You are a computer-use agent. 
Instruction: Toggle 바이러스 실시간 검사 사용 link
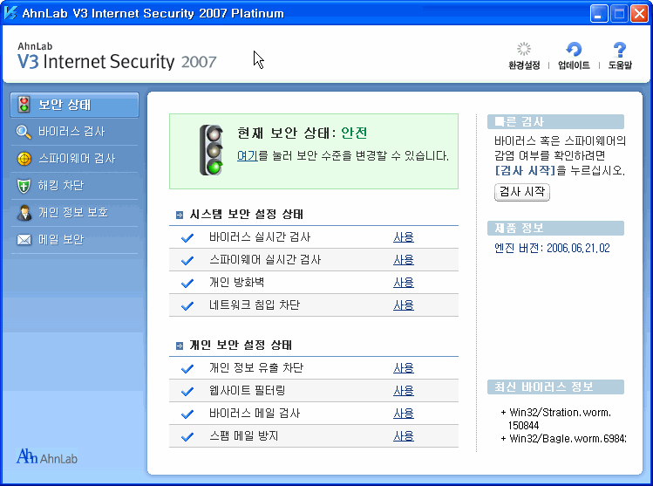coord(404,237)
